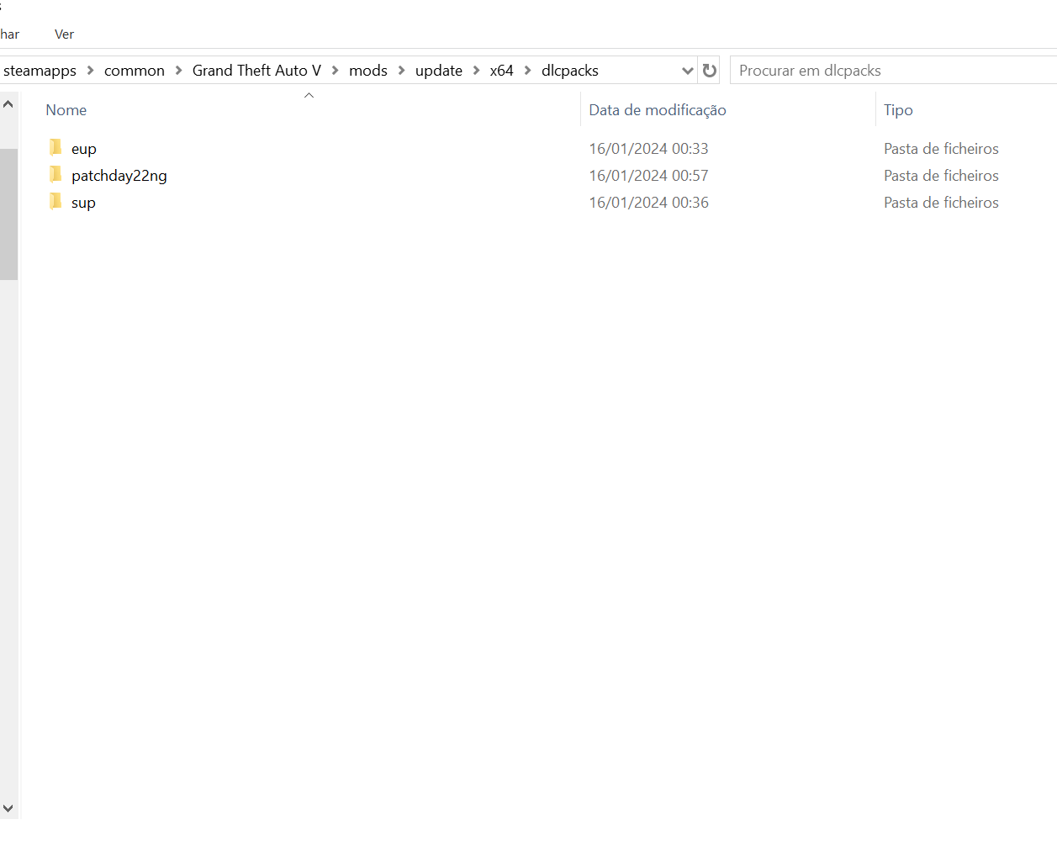
Task: Click Pasta de ficheiros in patchday22ng row
Action: coord(941,176)
